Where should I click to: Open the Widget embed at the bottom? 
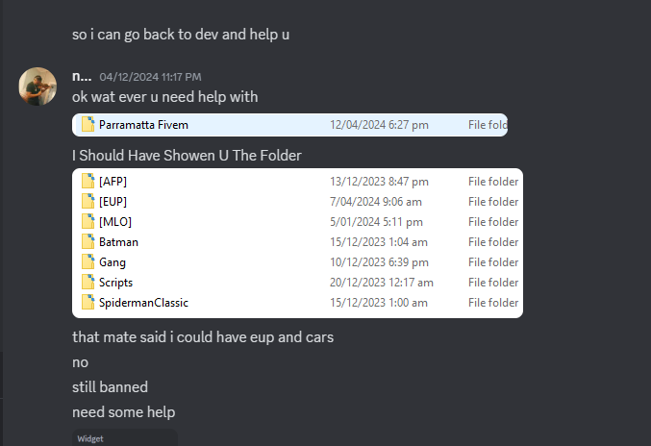[x=125, y=438]
